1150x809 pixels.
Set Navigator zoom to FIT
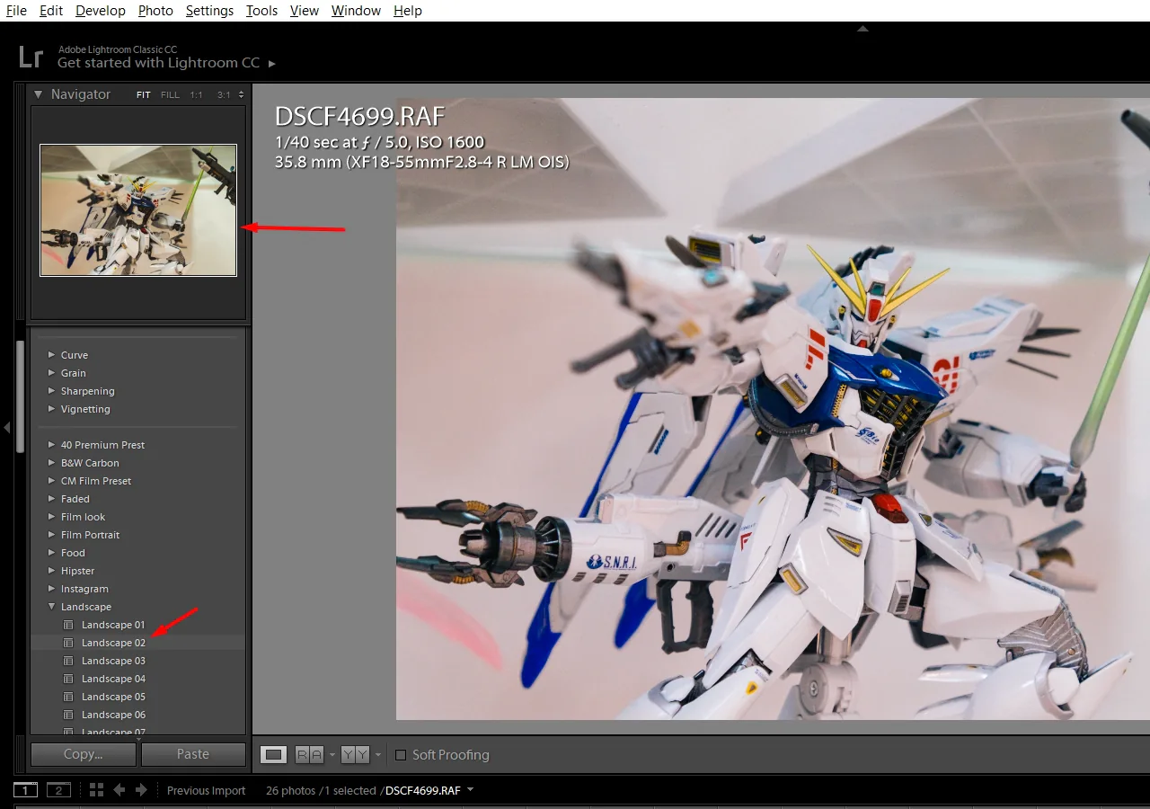tap(144, 94)
